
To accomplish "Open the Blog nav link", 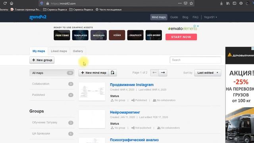I will click(185, 17).
